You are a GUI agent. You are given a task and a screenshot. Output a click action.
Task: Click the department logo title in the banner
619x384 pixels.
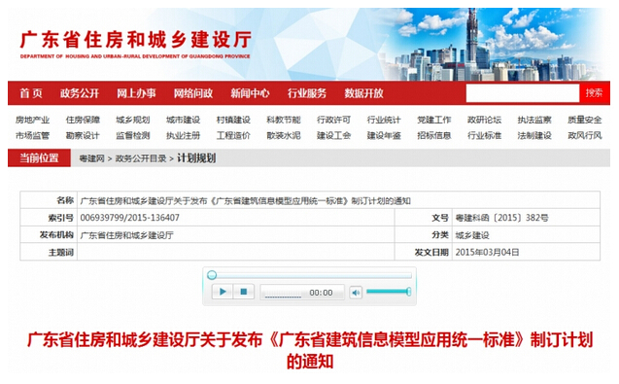coord(135,44)
